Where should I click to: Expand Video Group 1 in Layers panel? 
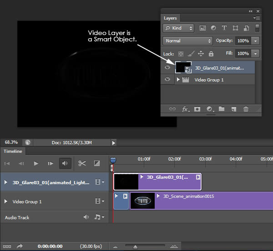[178, 80]
